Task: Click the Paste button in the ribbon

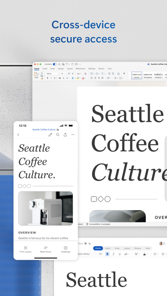Action: (36, 75)
